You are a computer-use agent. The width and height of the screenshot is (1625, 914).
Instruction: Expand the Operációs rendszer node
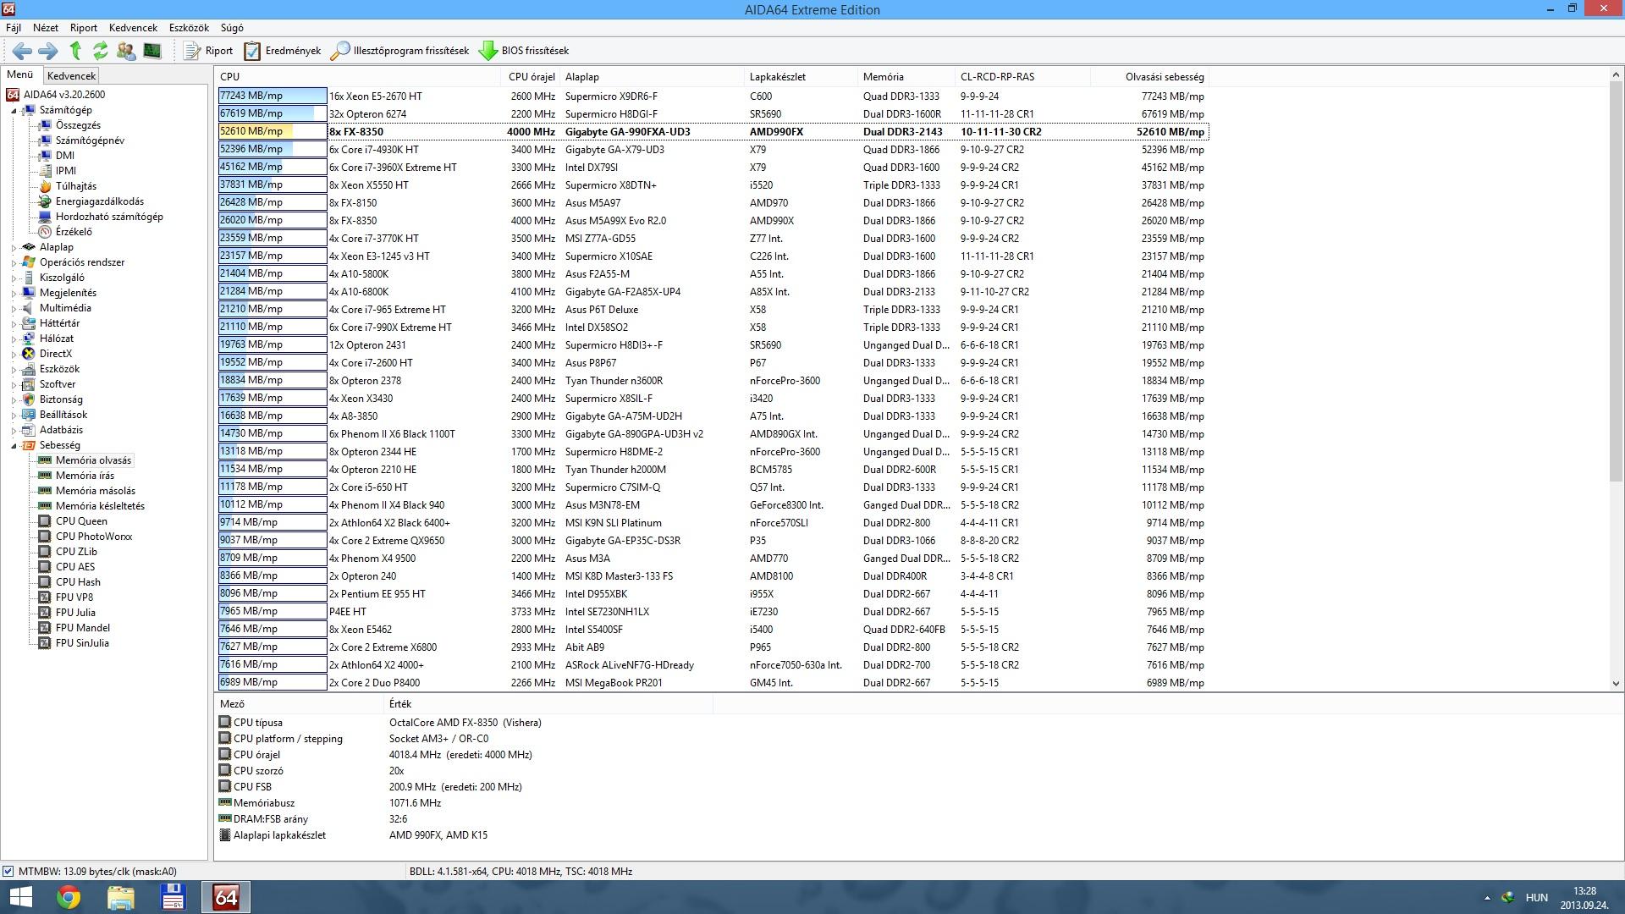point(14,263)
